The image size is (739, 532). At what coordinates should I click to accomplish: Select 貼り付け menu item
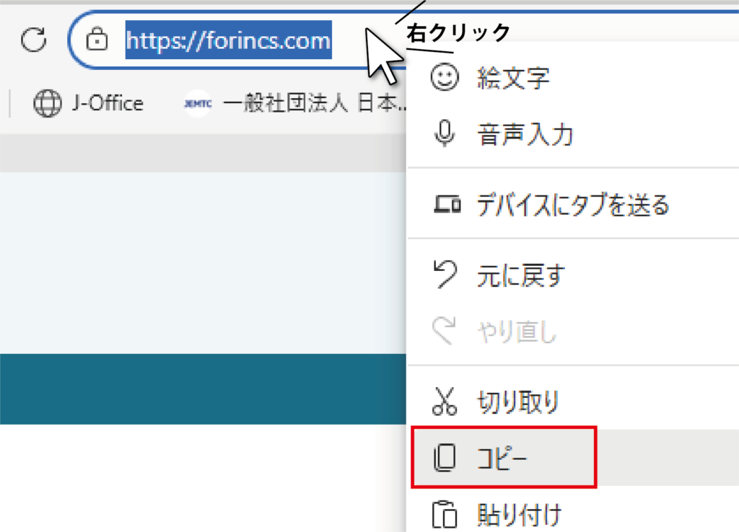(519, 515)
